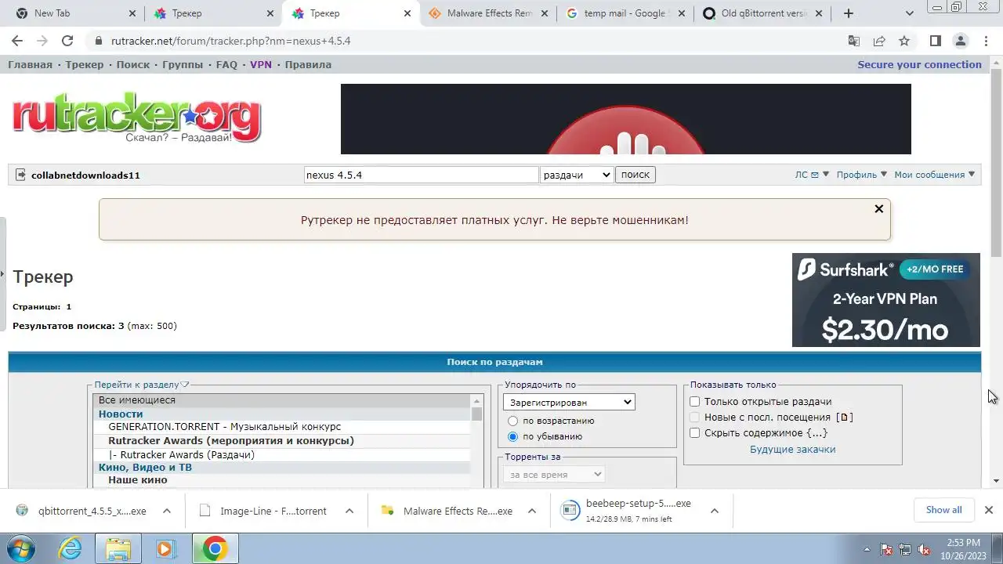Open the media player taskbar icon

point(165,548)
